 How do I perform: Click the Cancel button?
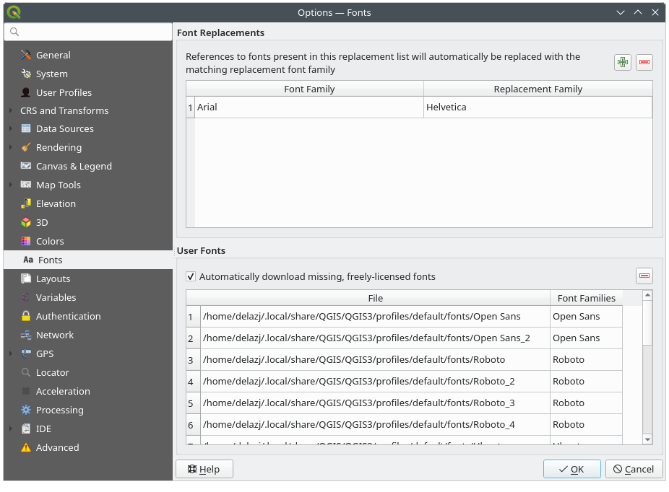[634, 469]
